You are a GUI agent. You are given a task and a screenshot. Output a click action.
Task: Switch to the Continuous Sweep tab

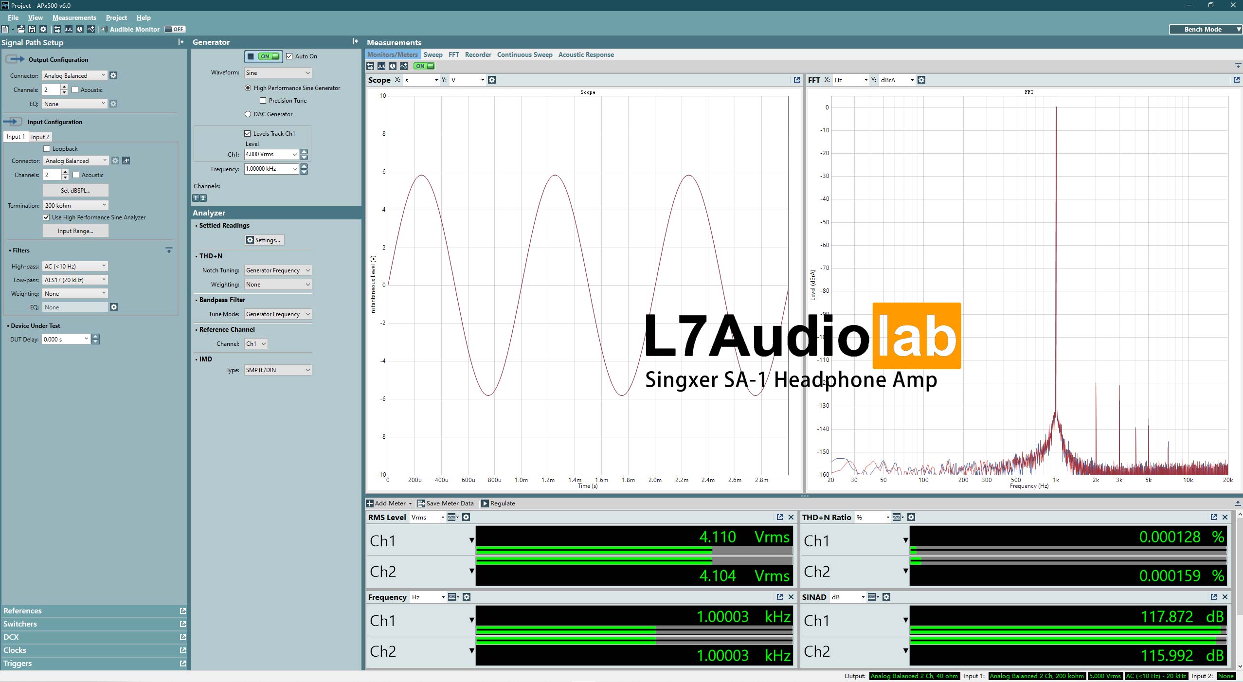coord(524,54)
